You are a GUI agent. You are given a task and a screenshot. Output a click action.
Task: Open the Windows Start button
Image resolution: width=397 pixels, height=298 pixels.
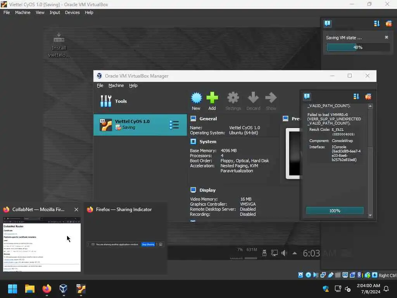(x=12, y=289)
